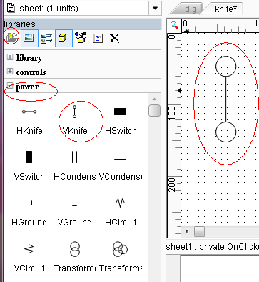The image size is (259, 282).
Task: Click the canvas horizontal scroll left arrow
Action: tap(187, 231)
